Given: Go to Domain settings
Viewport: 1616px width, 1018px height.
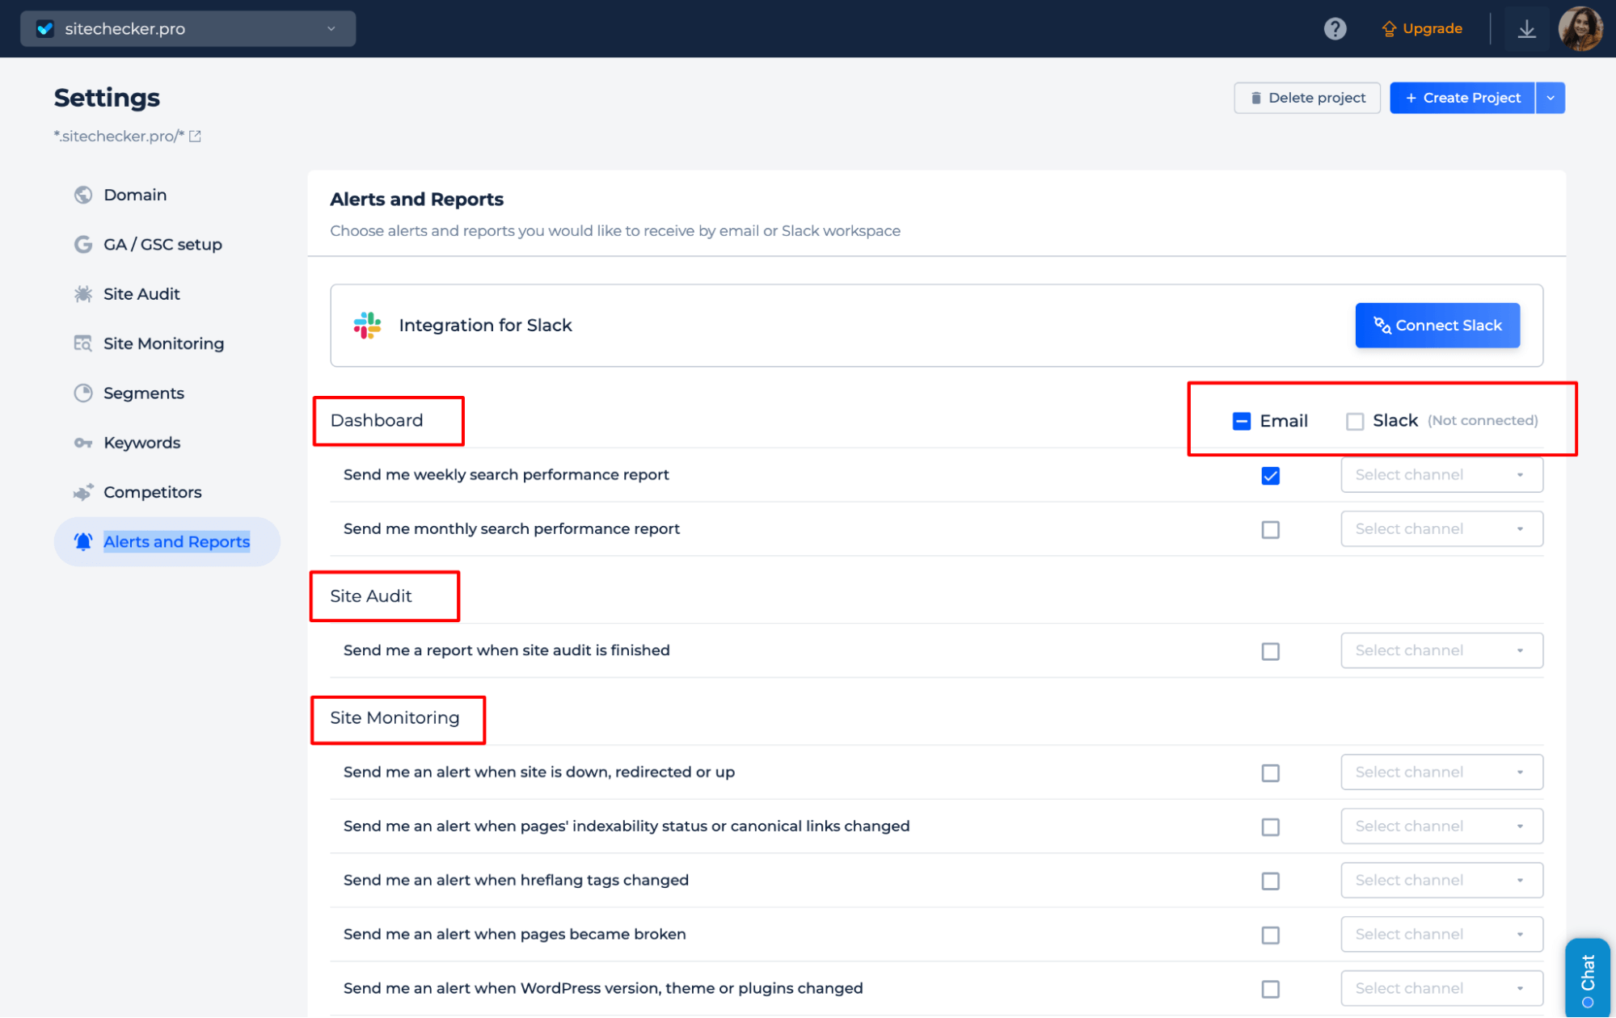Looking at the screenshot, I should click(x=135, y=195).
